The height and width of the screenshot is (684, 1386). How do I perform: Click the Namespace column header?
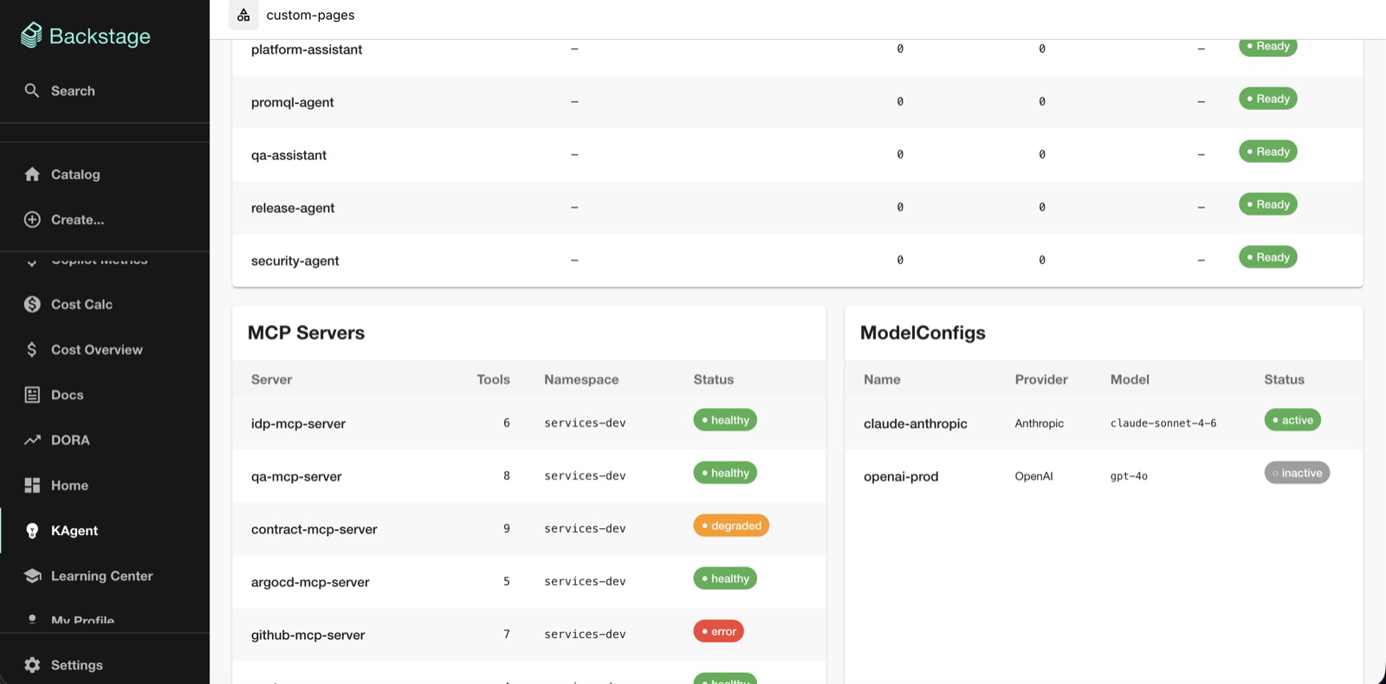(581, 379)
